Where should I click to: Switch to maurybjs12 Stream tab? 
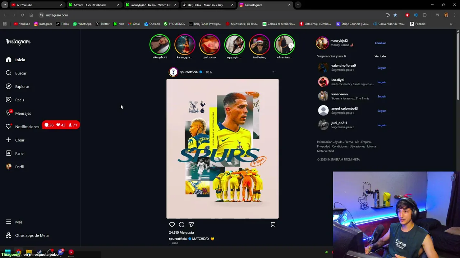pyautogui.click(x=151, y=5)
